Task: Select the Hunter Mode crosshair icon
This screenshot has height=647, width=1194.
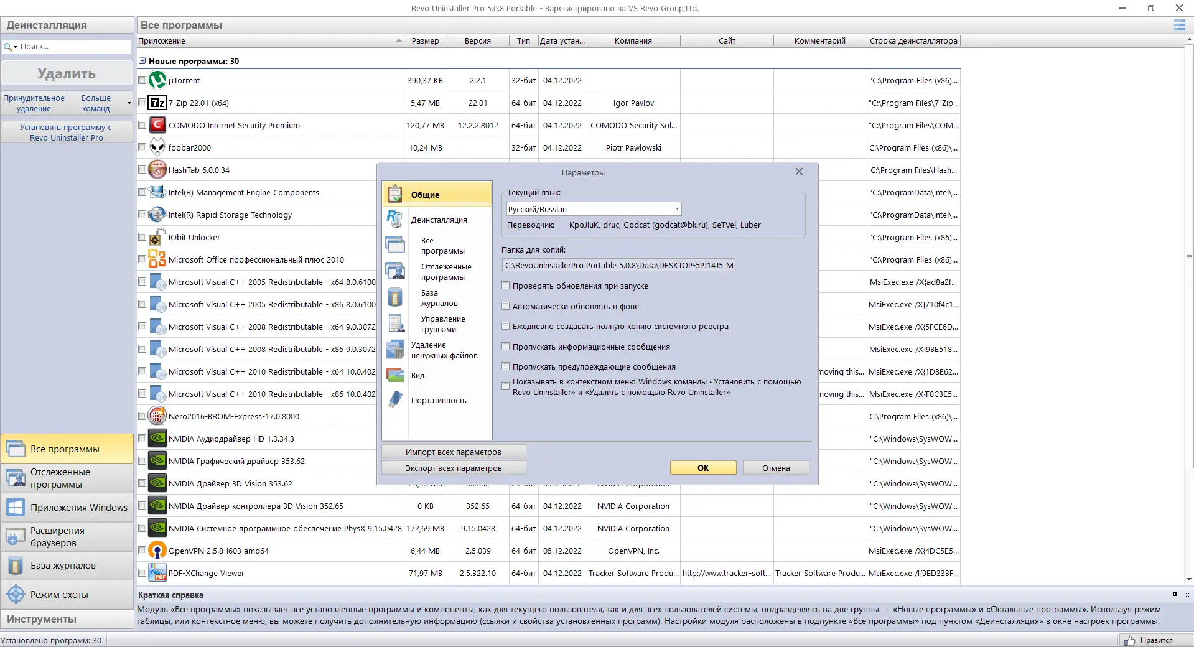Action: pyautogui.click(x=16, y=594)
